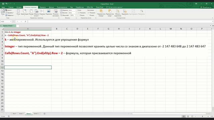This screenshot has height=120, width=214.
Task: Open the page Size (Размер) button
Action: [31, 13]
